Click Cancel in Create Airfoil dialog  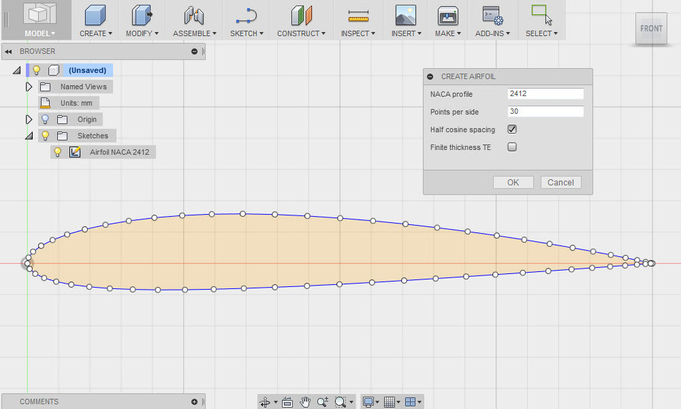[560, 183]
